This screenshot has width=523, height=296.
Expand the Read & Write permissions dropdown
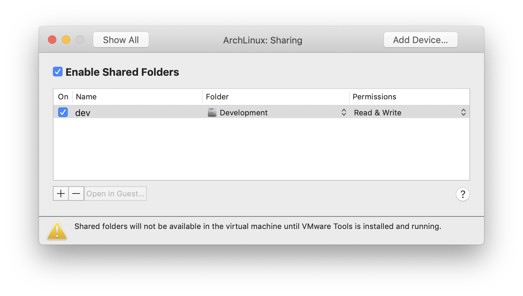[463, 112]
